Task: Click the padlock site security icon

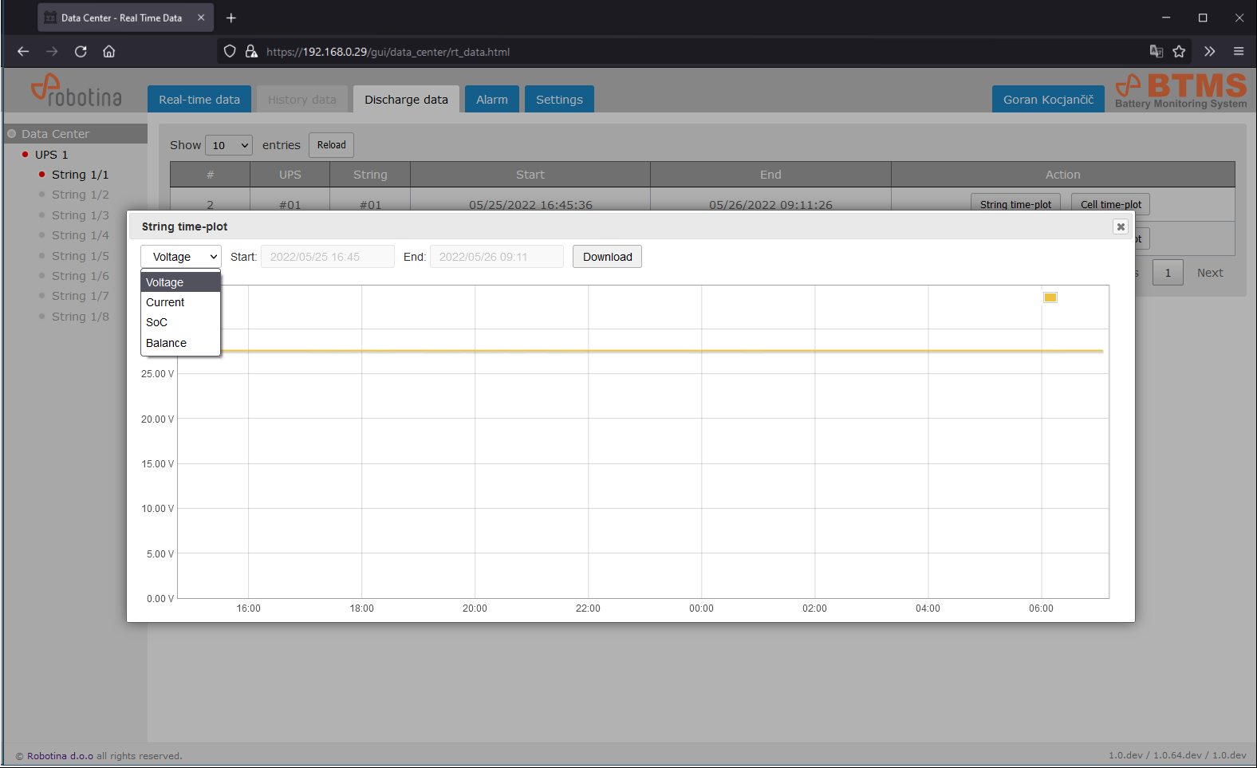Action: (x=251, y=52)
